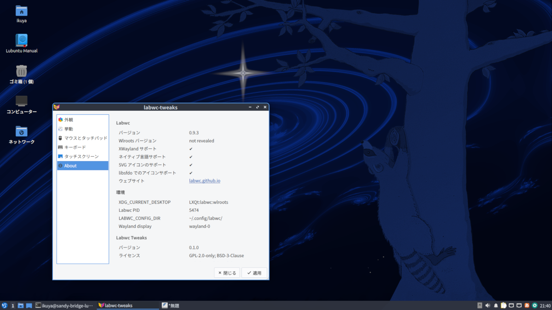Click the 閉じる button

click(227, 273)
